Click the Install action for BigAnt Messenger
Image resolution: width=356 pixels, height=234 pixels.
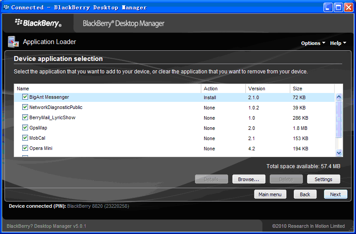[210, 97]
